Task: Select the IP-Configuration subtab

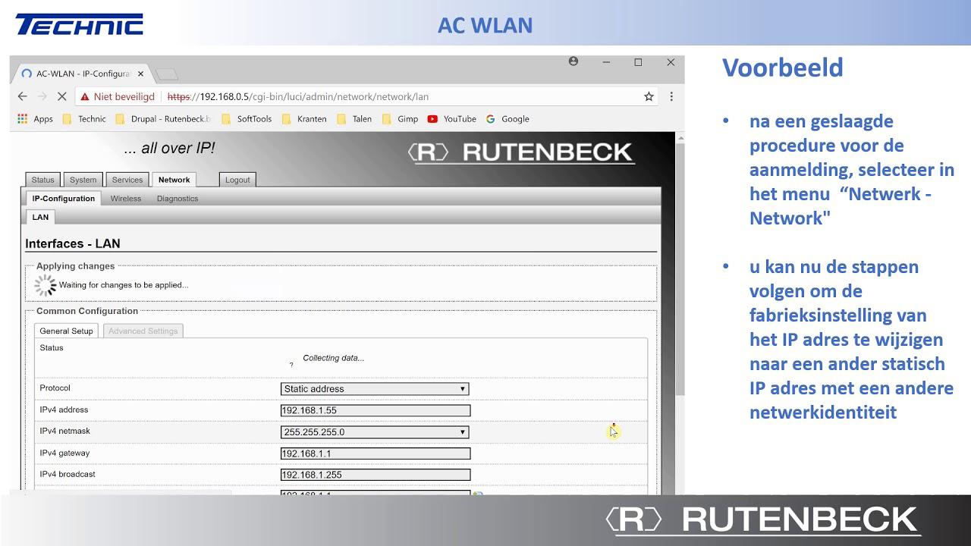Action: point(64,199)
